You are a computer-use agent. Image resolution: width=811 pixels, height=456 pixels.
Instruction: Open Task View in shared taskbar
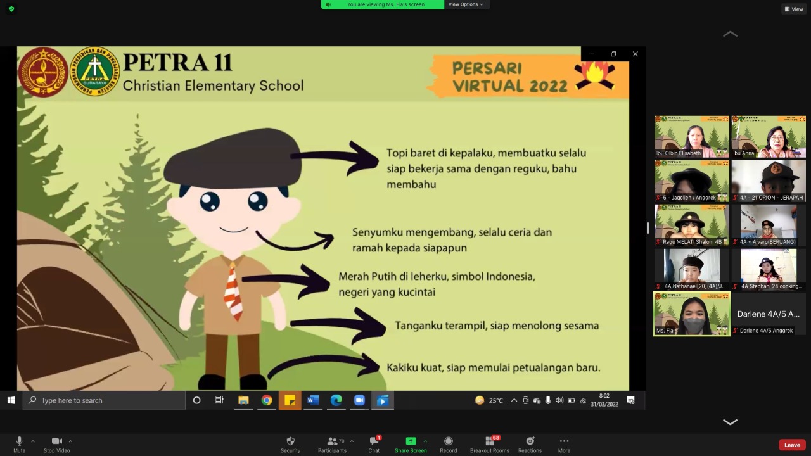(x=219, y=400)
